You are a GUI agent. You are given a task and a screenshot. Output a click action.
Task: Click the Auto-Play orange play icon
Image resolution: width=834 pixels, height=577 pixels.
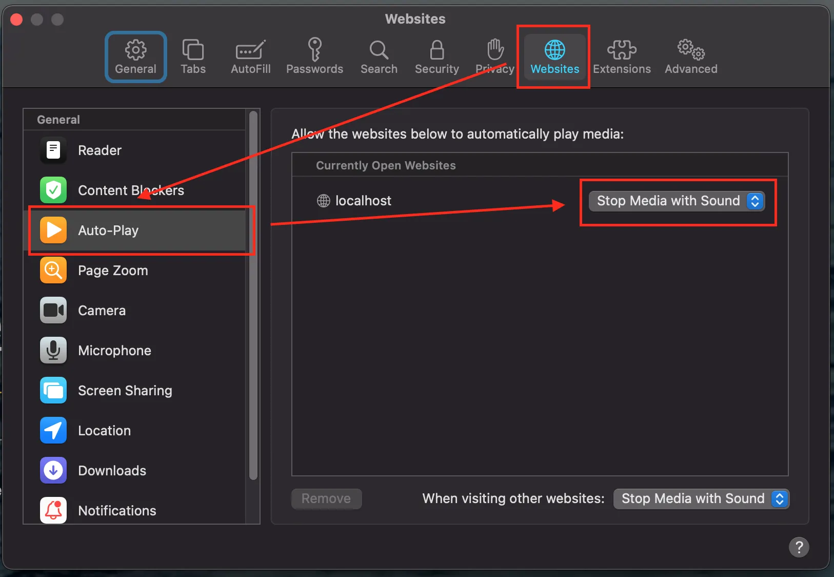[x=53, y=230]
